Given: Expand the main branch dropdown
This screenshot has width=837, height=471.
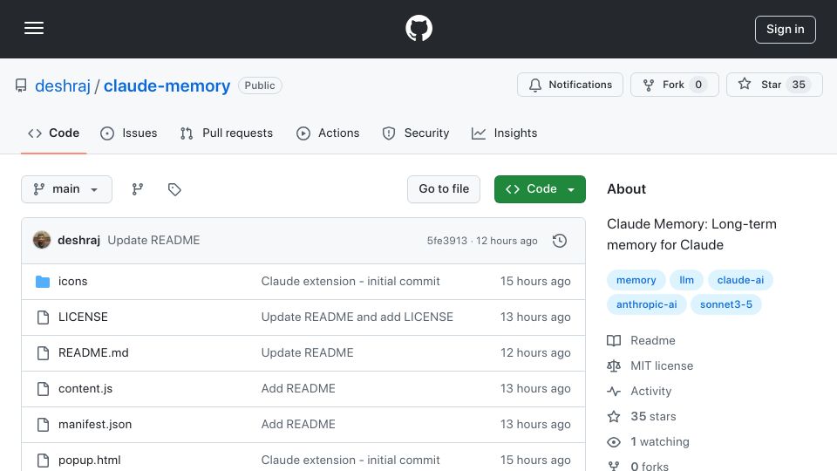Looking at the screenshot, I should [67, 189].
